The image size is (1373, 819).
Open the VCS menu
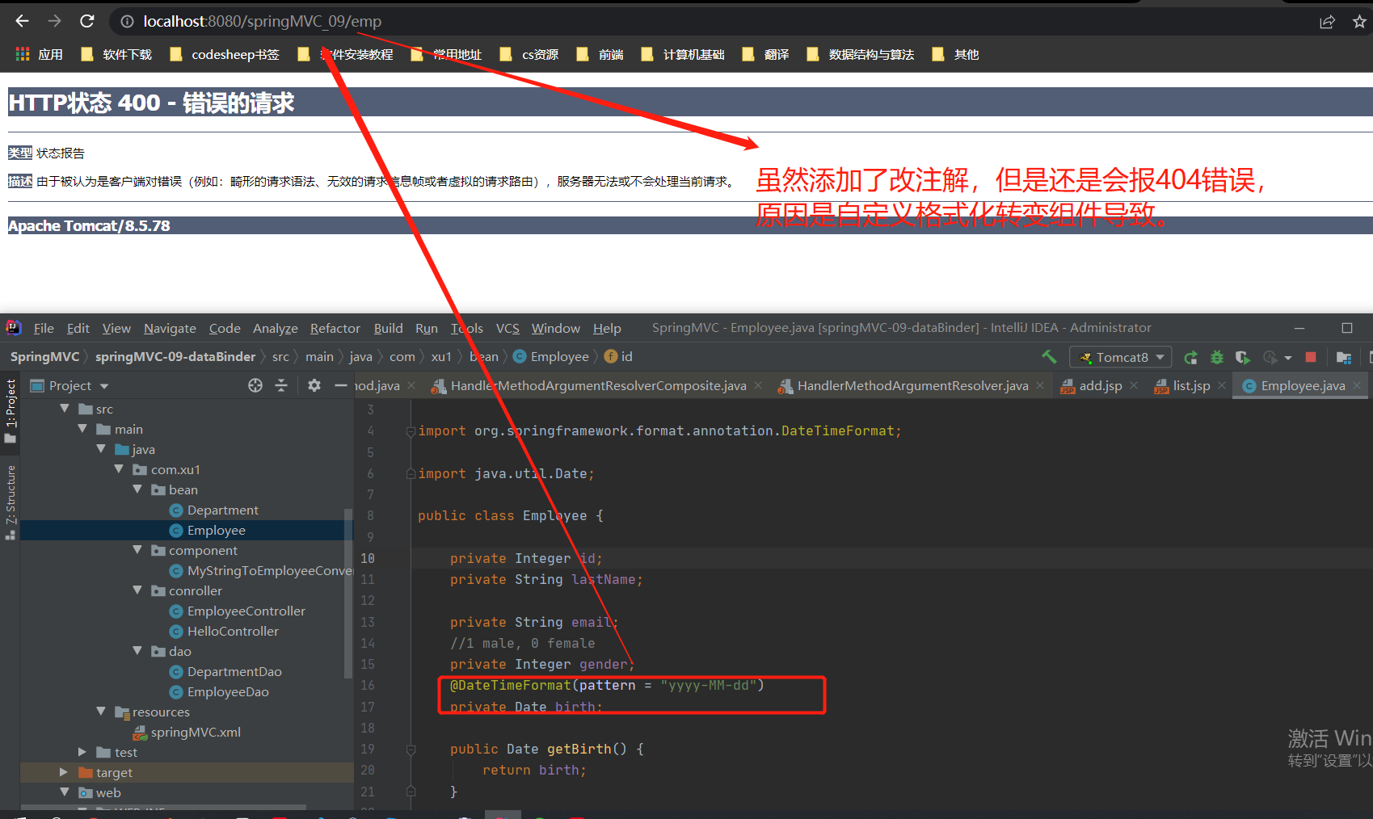508,328
